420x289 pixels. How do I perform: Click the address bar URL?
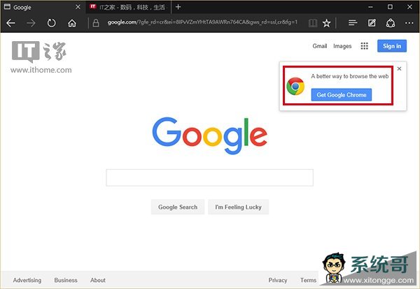click(202, 22)
